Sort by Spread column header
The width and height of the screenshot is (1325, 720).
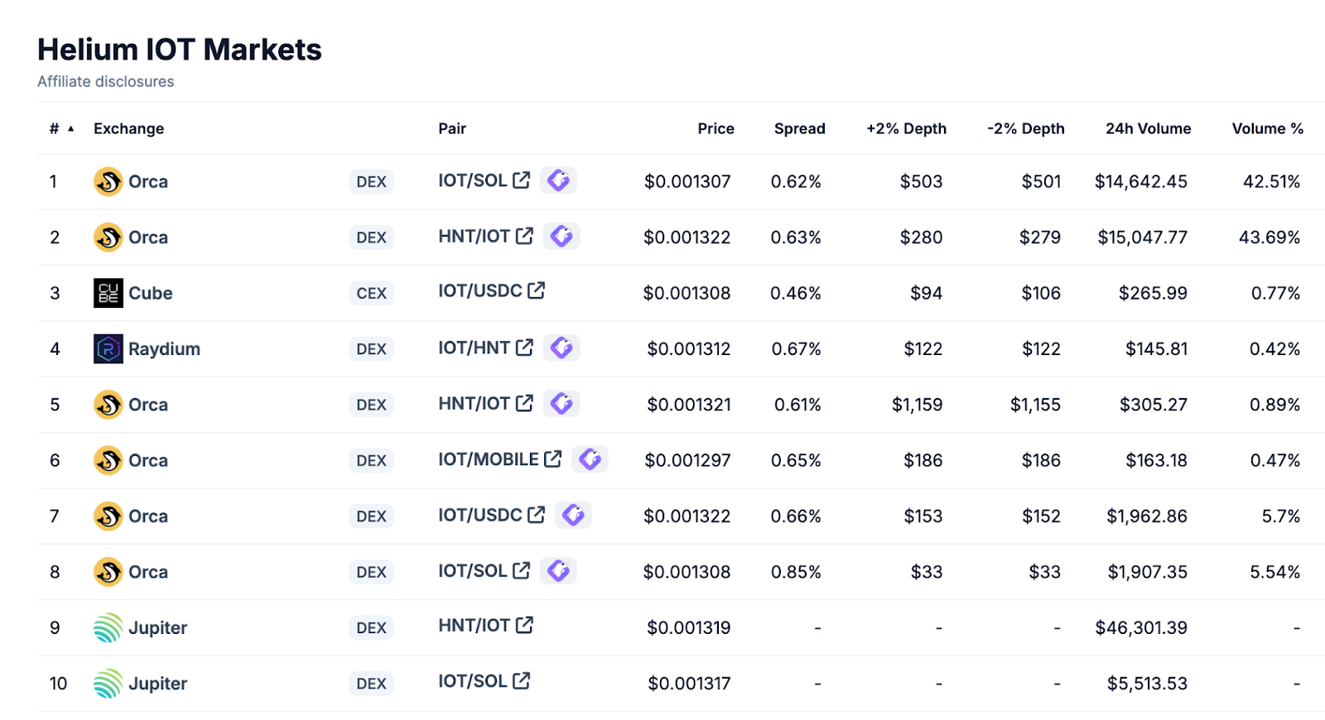click(799, 128)
